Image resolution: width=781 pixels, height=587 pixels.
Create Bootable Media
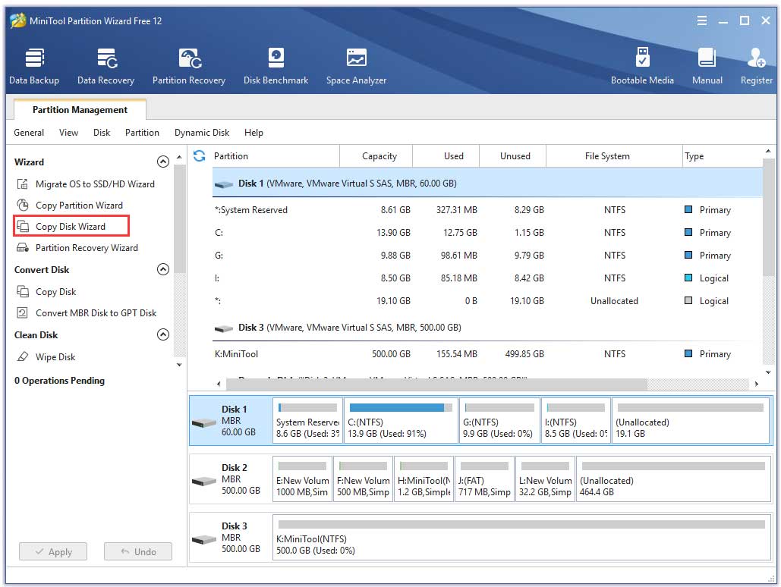click(x=642, y=66)
